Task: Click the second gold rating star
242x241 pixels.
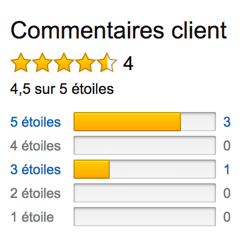Action: pyautogui.click(x=42, y=63)
